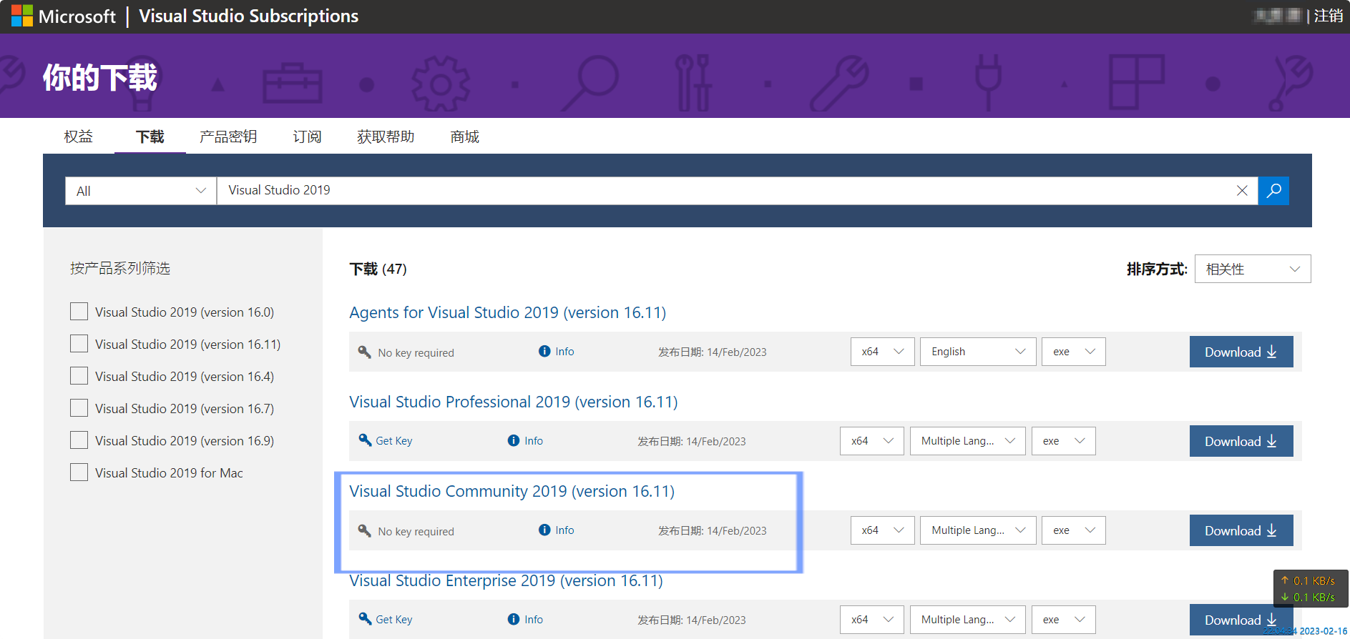Open the exe dropdown in the Professional 2019 row
1350x639 pixels.
click(1064, 441)
